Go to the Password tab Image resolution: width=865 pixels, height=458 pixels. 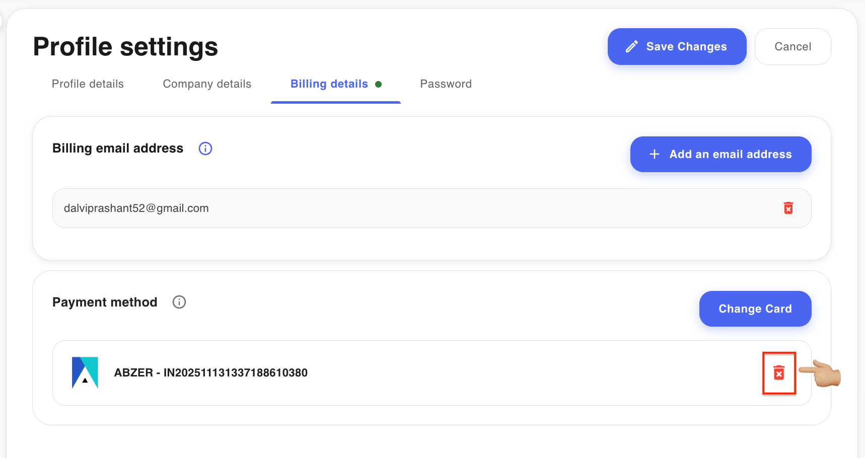point(446,84)
